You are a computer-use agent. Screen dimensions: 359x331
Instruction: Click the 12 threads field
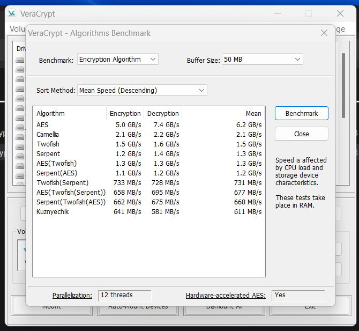point(124,296)
